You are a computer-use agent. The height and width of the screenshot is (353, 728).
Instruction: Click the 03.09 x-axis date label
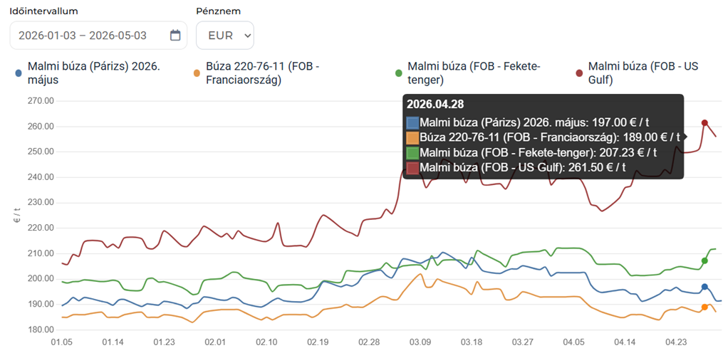click(x=420, y=342)
